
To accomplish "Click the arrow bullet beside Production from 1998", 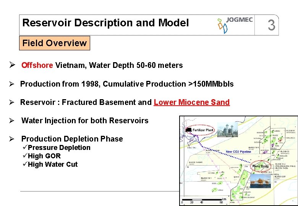I will click(11, 84).
